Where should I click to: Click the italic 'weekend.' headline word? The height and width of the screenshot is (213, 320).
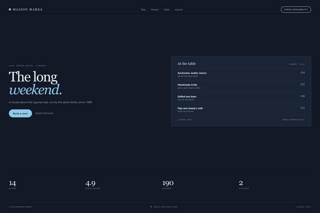click(35, 90)
